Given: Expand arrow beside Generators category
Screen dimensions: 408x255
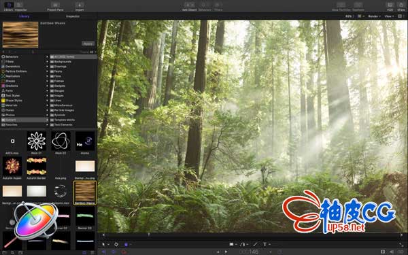Looking at the screenshot, I should 47,67.
